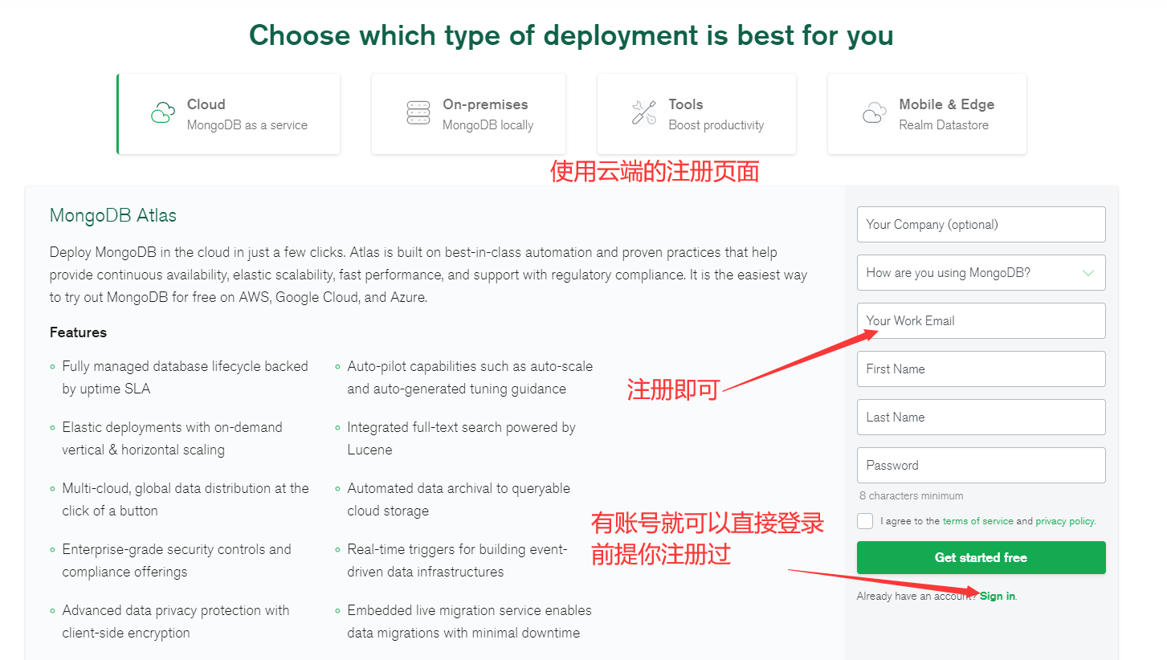The width and height of the screenshot is (1167, 660).
Task: Open the privacy policy link
Action: (1065, 521)
